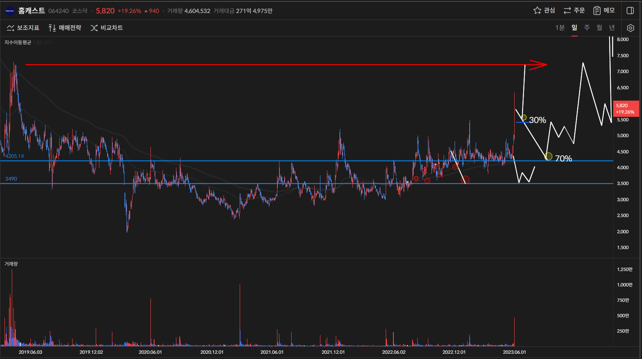Viewport: 642px width, 359px height.
Task: Open the 주문 order panel
Action: 574,11
